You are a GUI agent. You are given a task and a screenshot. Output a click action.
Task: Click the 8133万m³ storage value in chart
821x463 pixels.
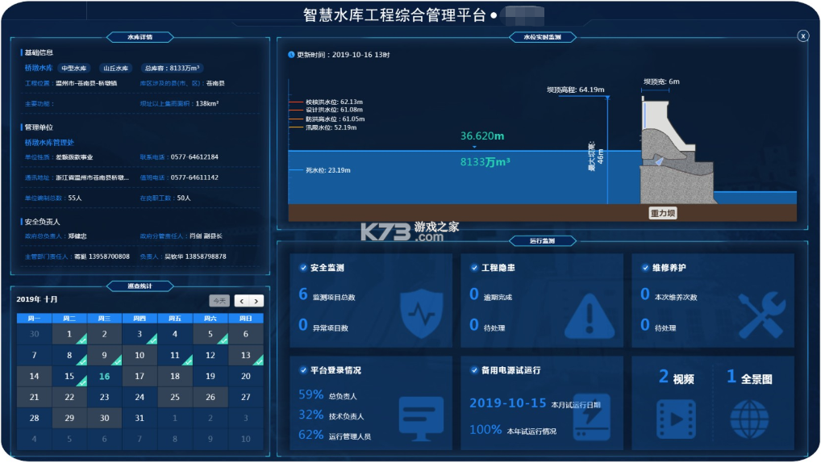click(x=485, y=162)
